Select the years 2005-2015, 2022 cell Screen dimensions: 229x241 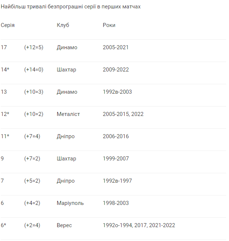click(123, 114)
